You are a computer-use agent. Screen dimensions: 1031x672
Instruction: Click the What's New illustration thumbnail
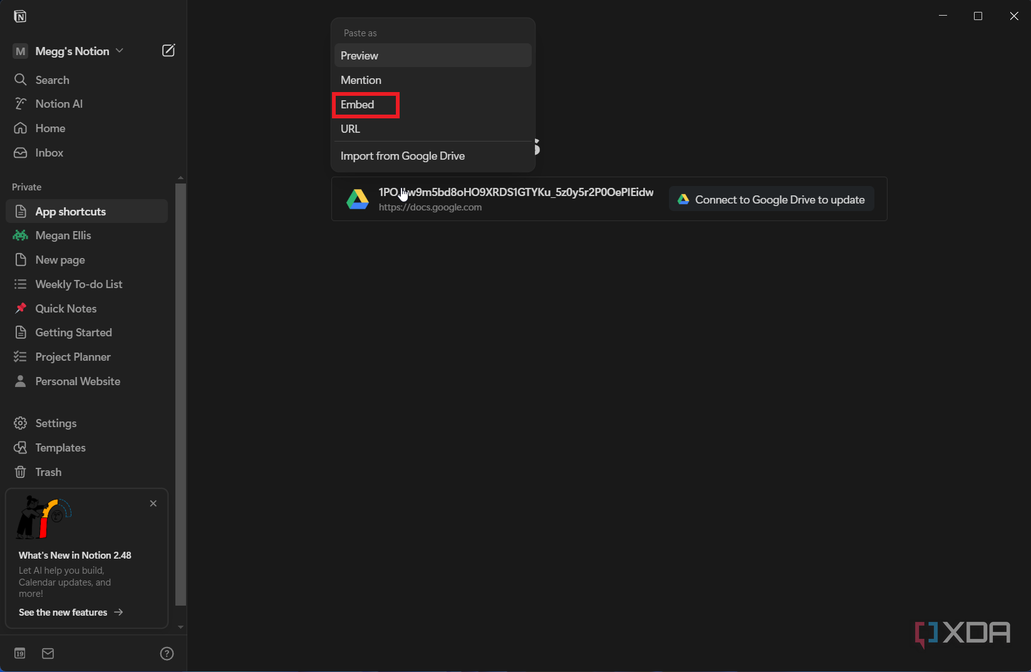[x=44, y=517]
